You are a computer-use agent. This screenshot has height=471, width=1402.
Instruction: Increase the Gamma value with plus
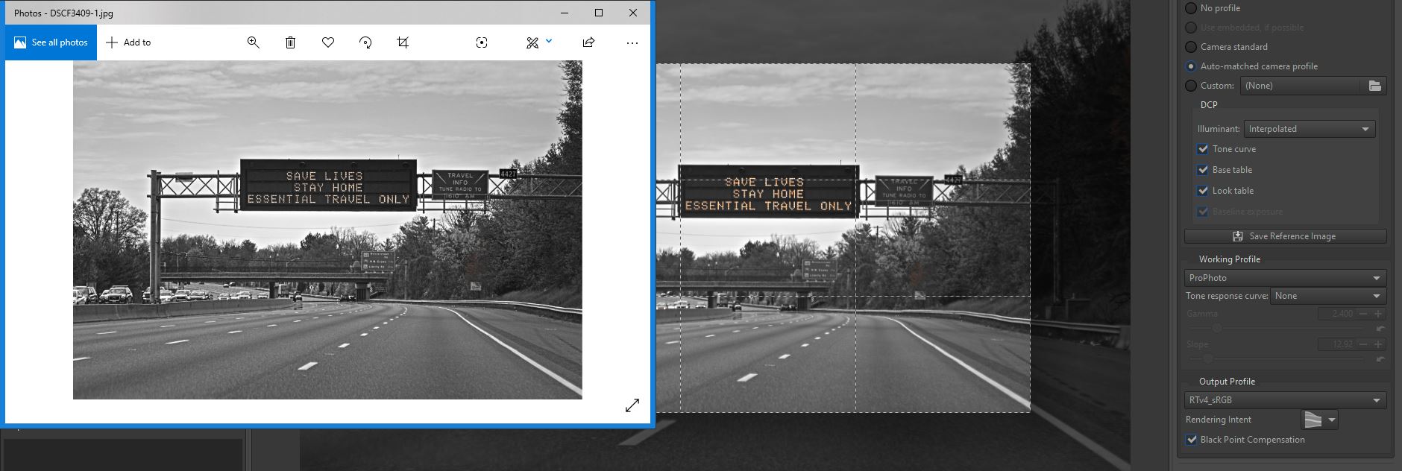[1378, 314]
